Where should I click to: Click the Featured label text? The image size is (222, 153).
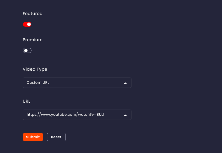pos(32,14)
